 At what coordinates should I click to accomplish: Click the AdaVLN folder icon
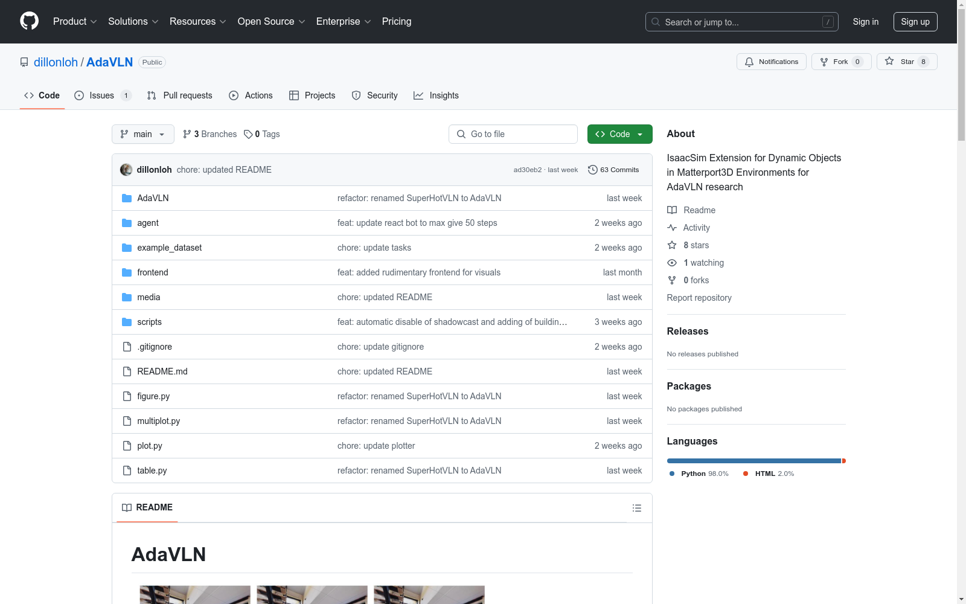point(127,198)
